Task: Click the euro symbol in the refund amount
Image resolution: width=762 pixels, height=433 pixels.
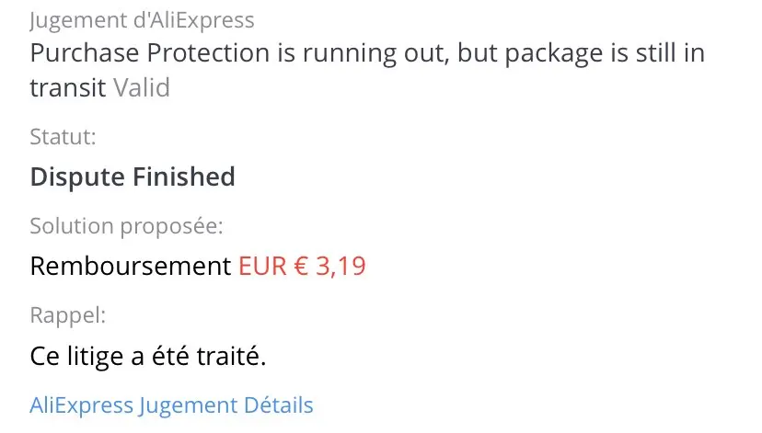Action: (x=302, y=267)
